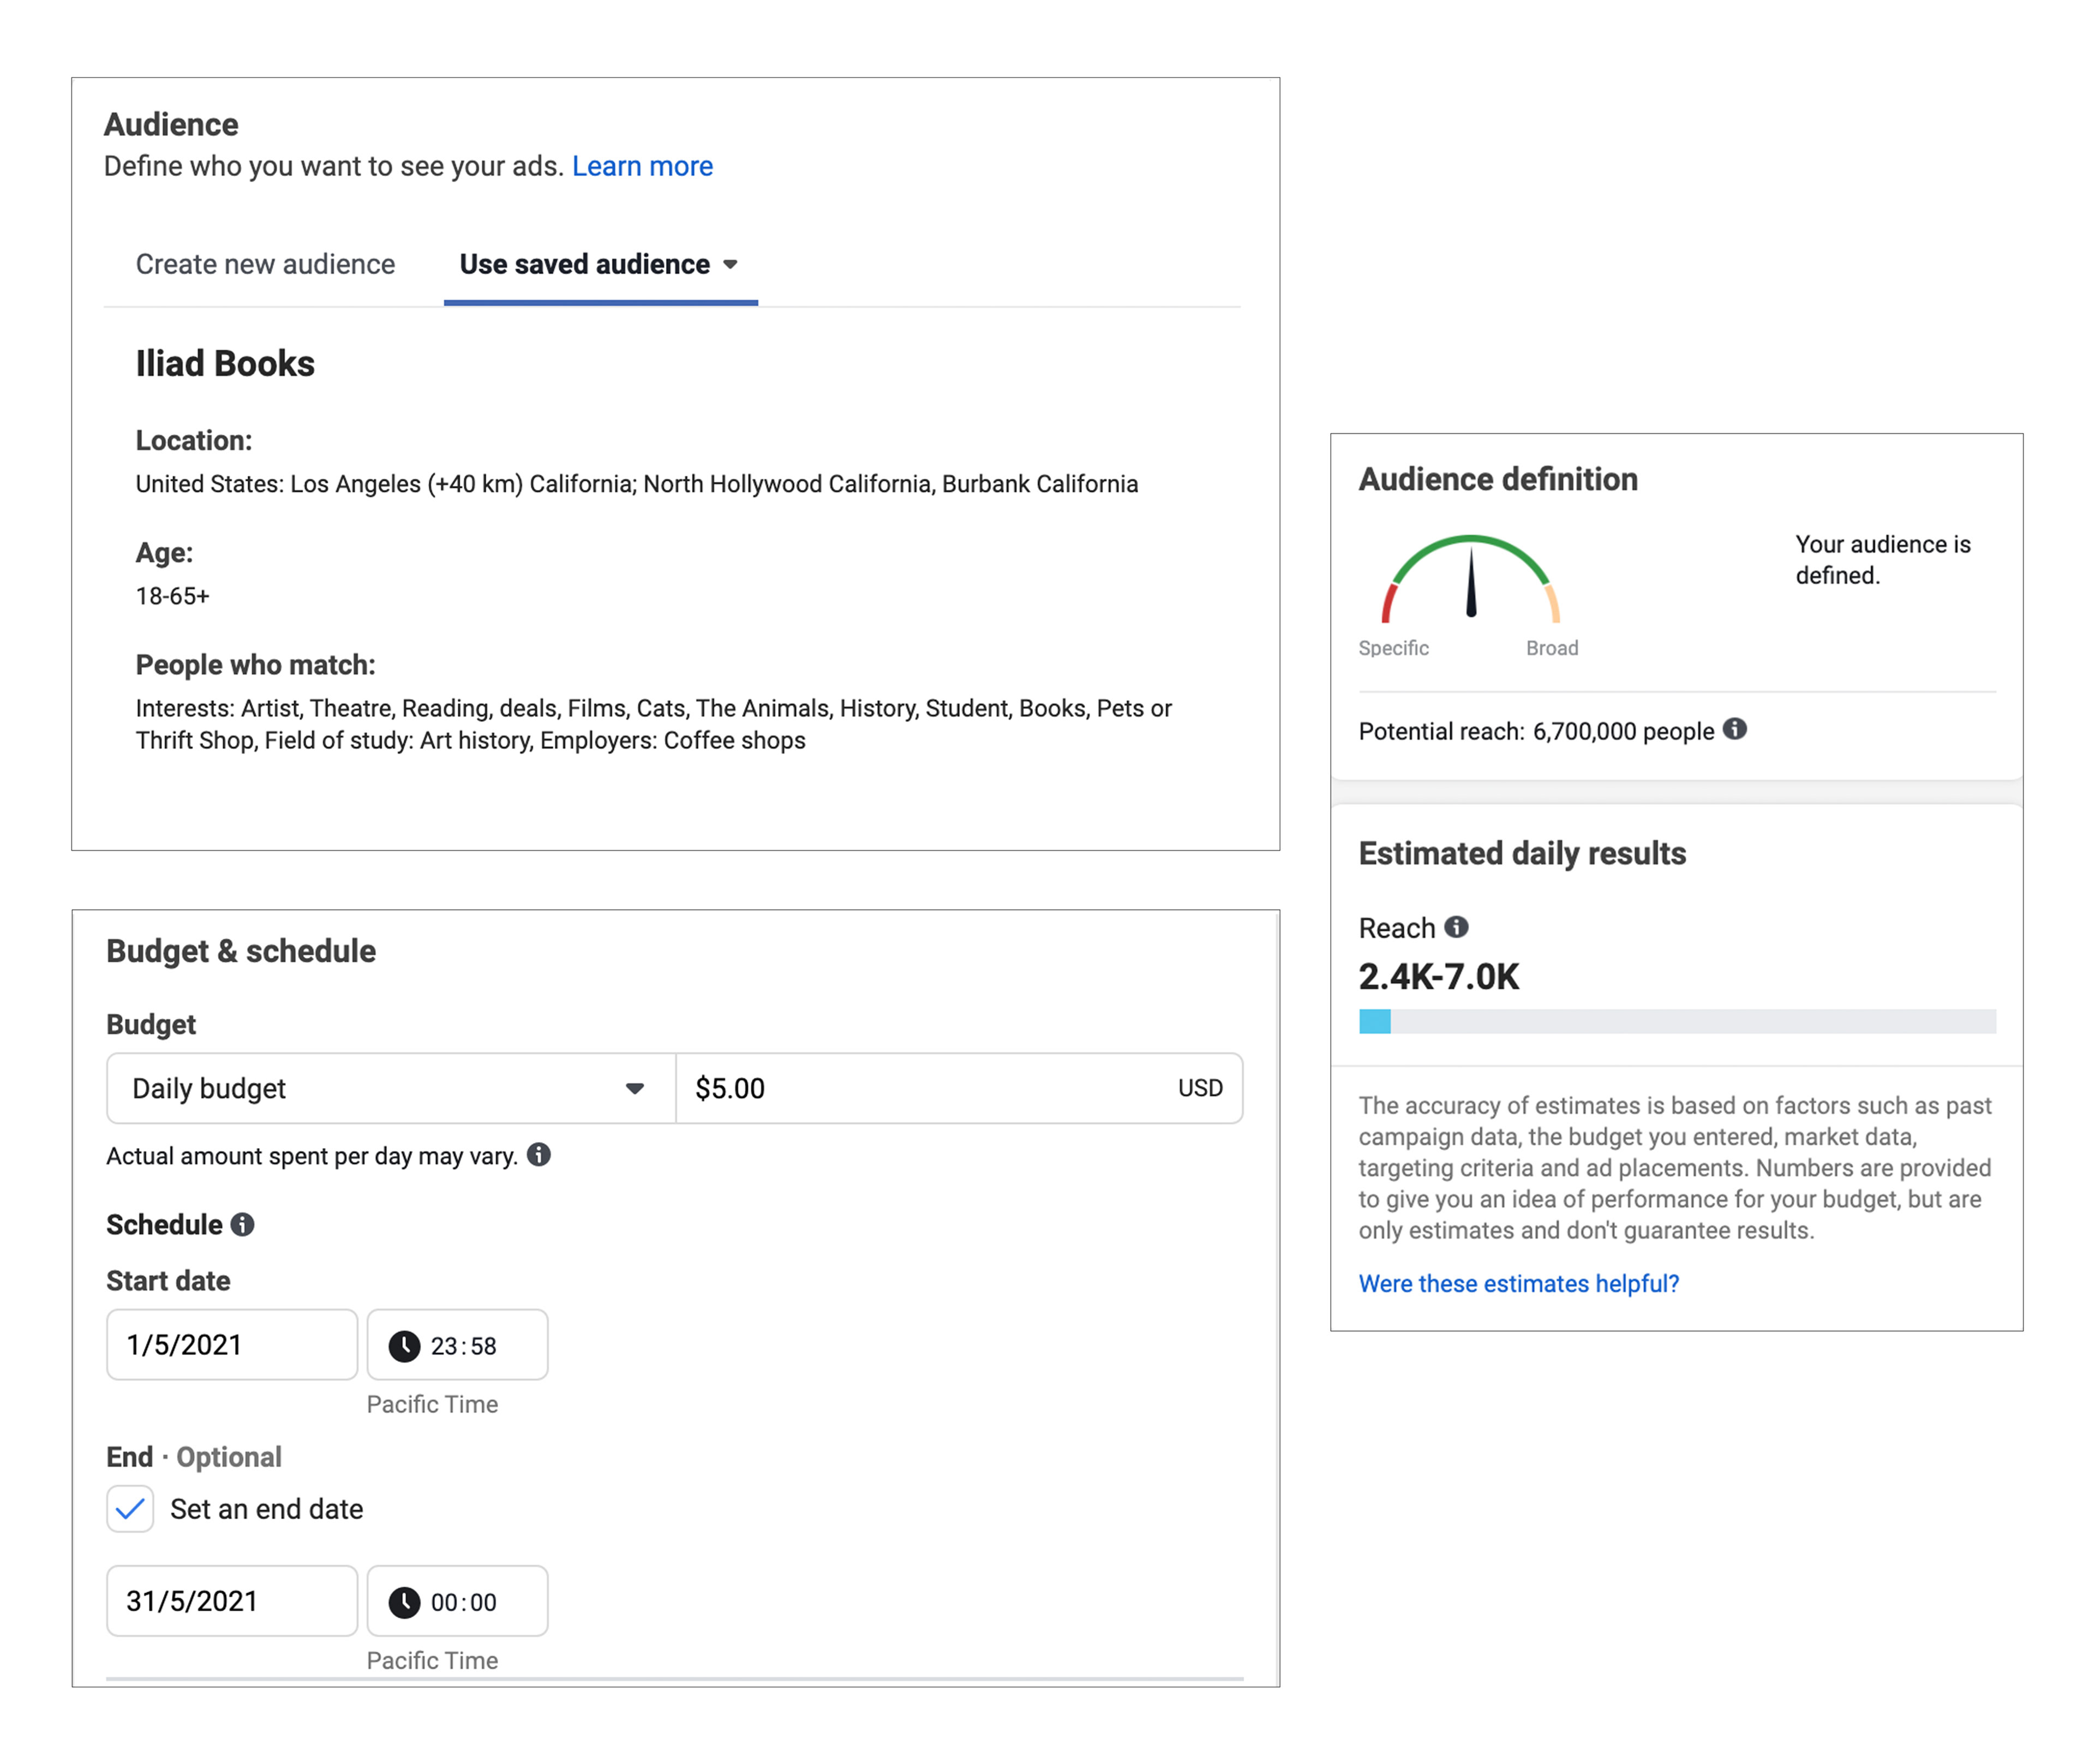Click the start date field 1/5/2021
This screenshot has height=1764, width=2095.
click(232, 1345)
